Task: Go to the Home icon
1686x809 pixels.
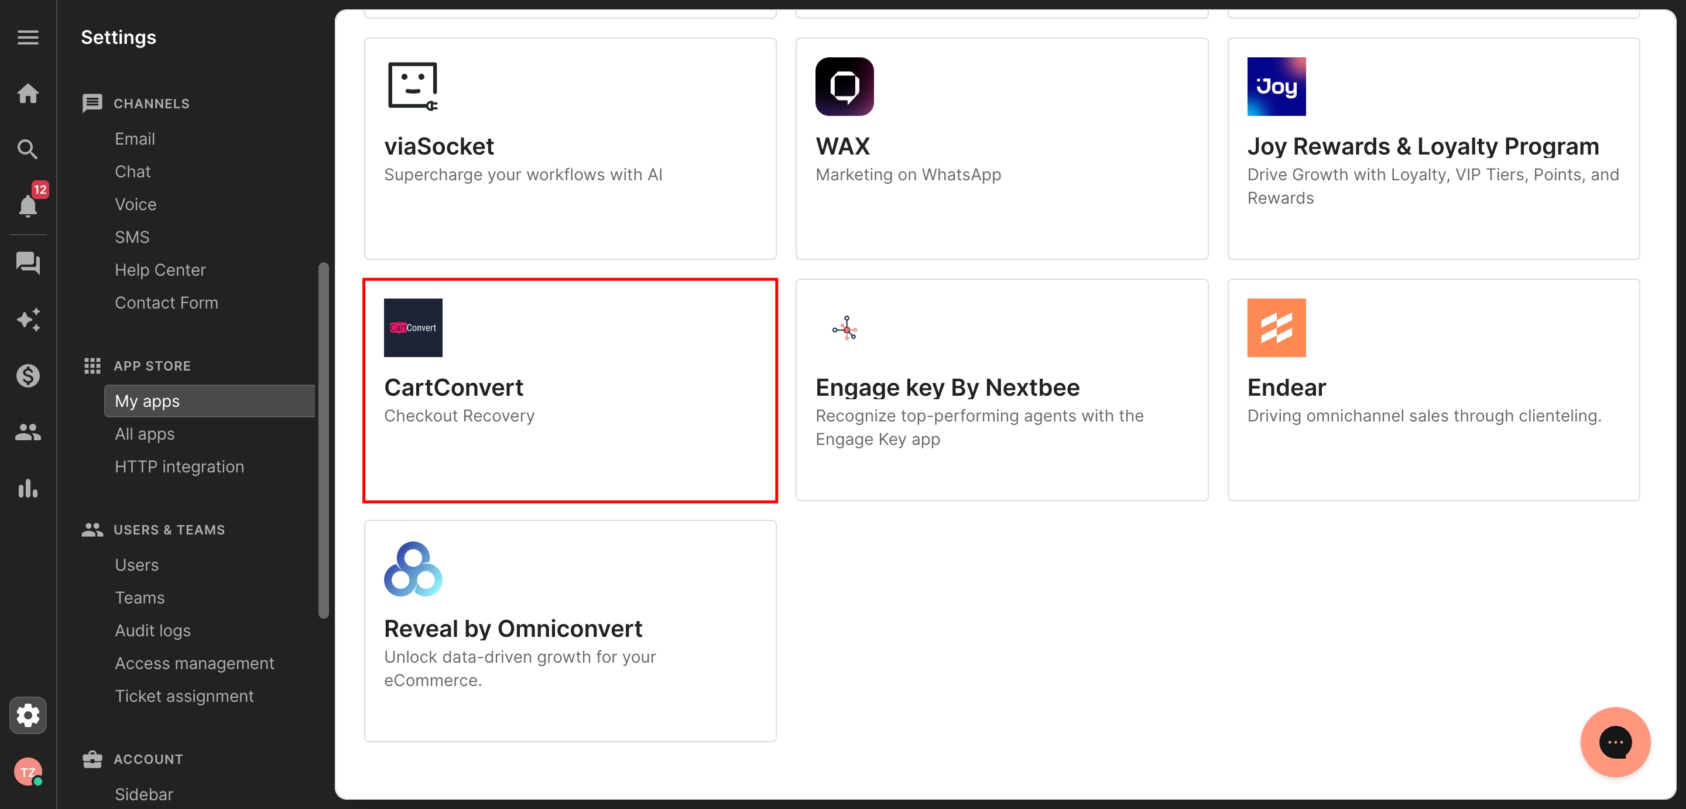Action: pos(28,94)
